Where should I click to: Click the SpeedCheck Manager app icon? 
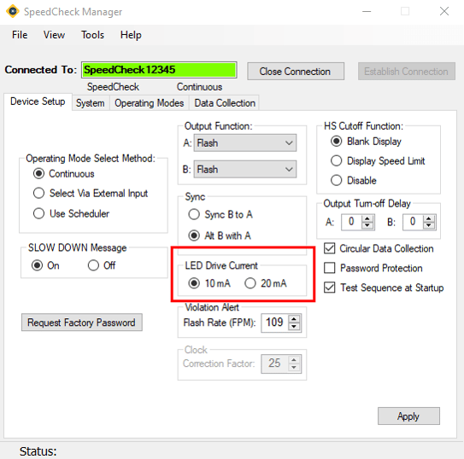point(13,11)
